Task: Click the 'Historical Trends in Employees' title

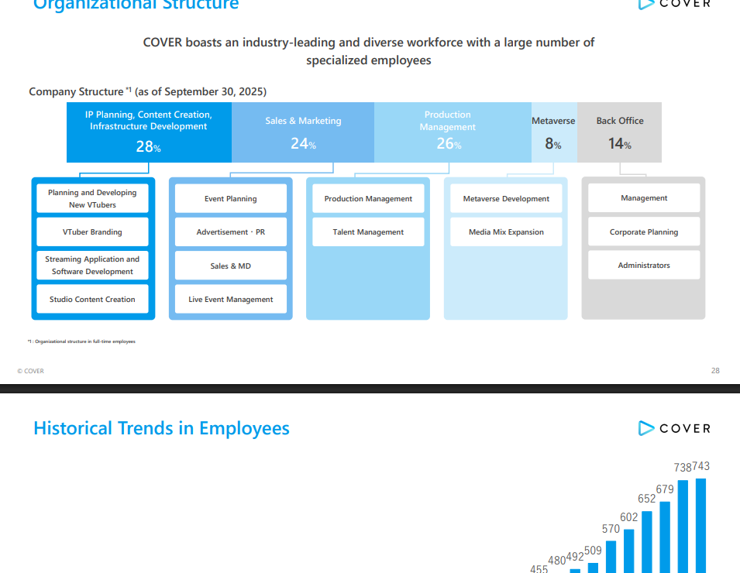Action: coord(161,428)
